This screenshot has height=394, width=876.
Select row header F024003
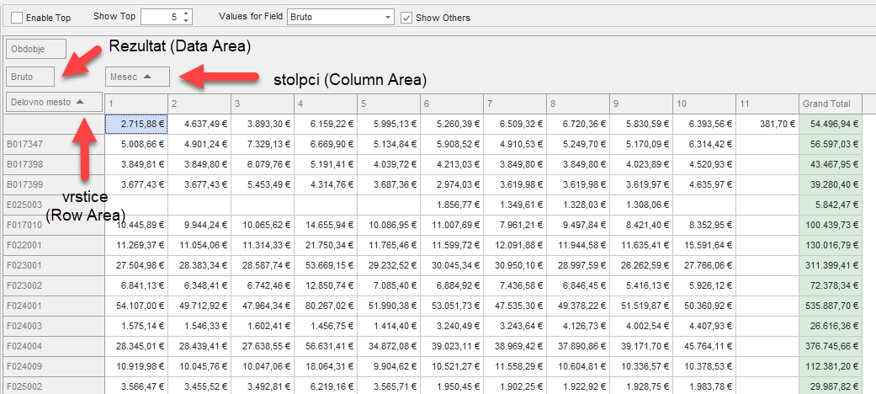click(x=54, y=326)
